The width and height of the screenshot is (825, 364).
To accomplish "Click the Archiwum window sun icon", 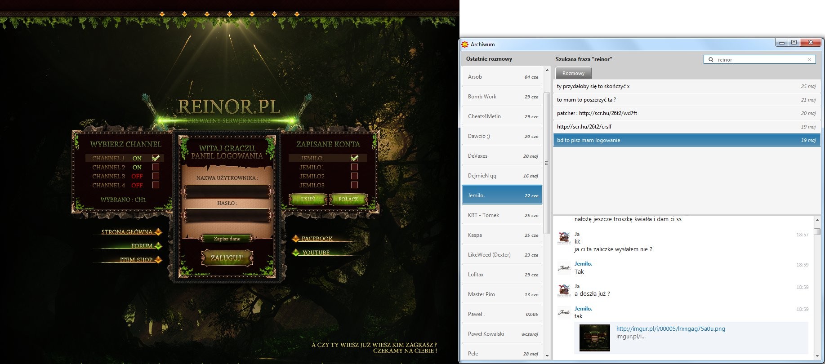I will [x=465, y=44].
